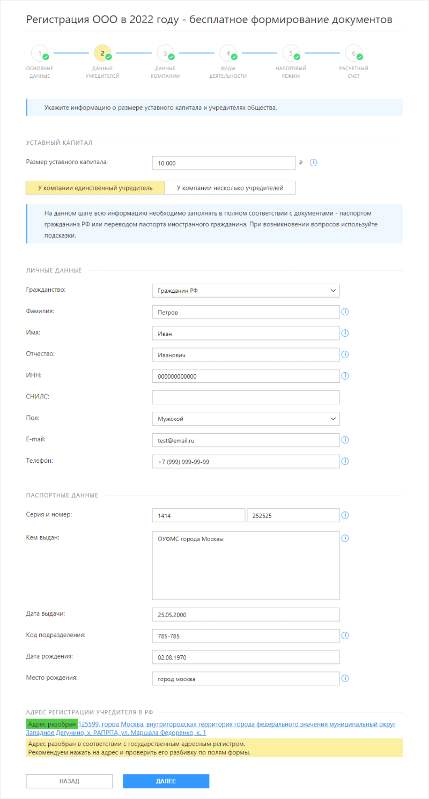This screenshot has height=799, width=429.
Task: Click the ИНН input field
Action: [x=246, y=376]
